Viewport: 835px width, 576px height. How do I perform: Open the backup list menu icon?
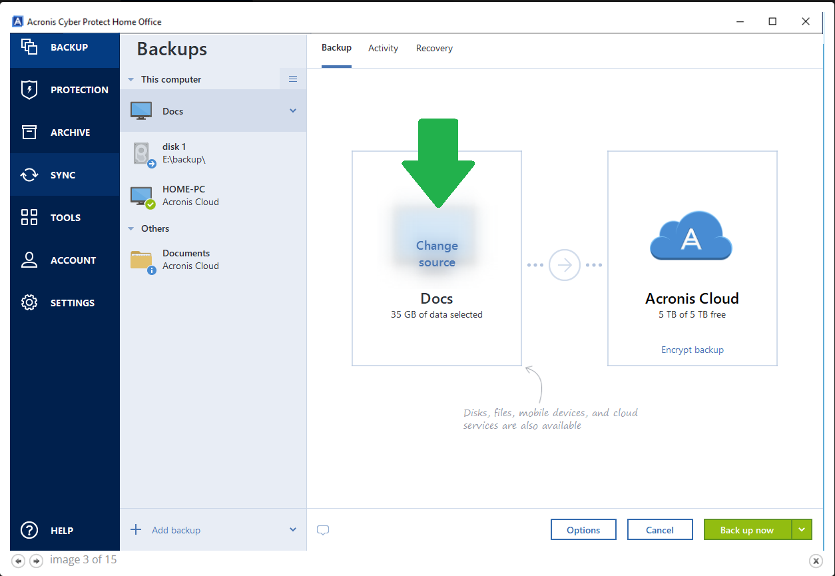(293, 79)
